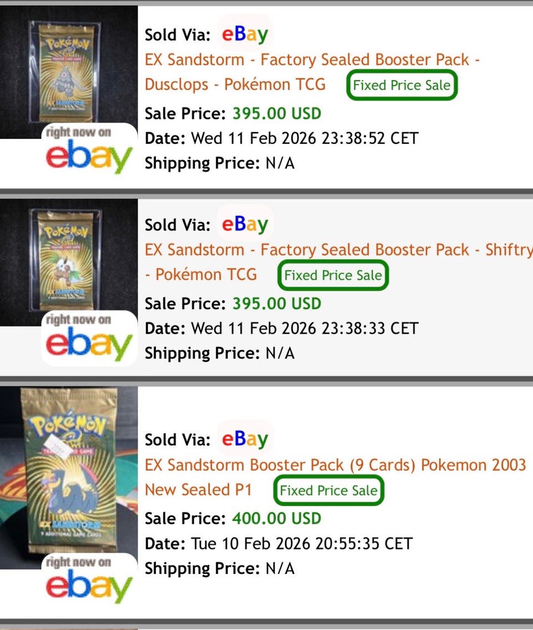Image resolution: width=533 pixels, height=630 pixels.
Task: Click the eBay logo in first listing
Action: pos(245,34)
